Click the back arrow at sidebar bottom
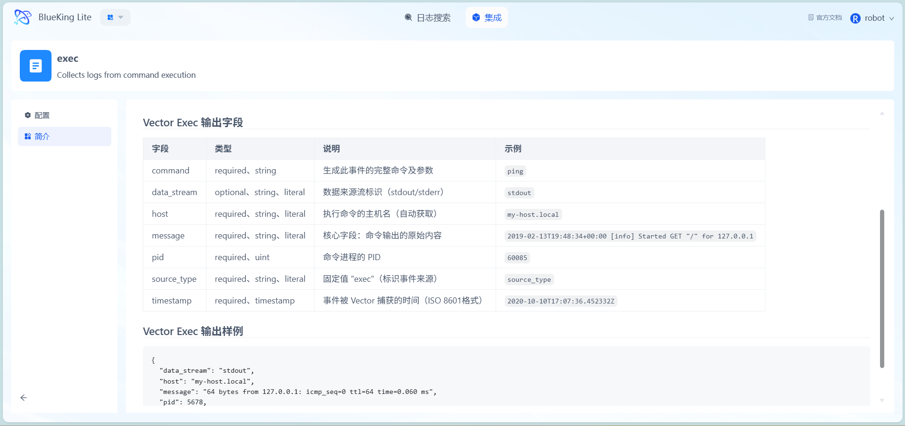 [x=24, y=398]
